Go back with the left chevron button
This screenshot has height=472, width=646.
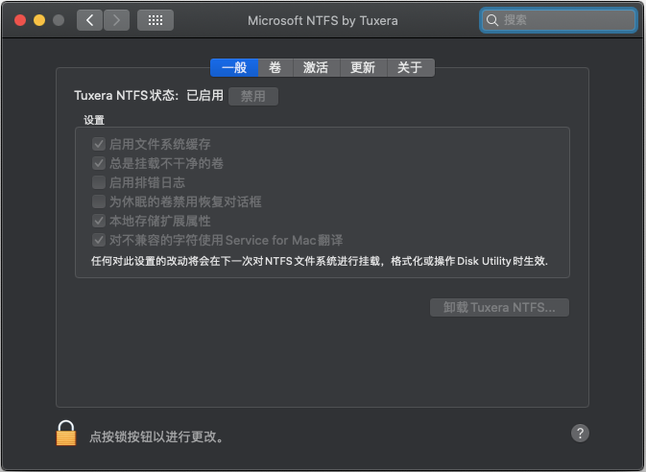click(89, 20)
